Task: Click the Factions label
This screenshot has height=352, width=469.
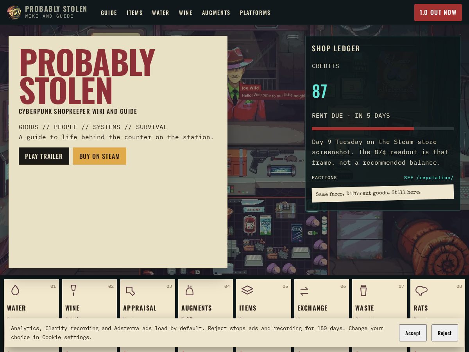Action: 324,178
